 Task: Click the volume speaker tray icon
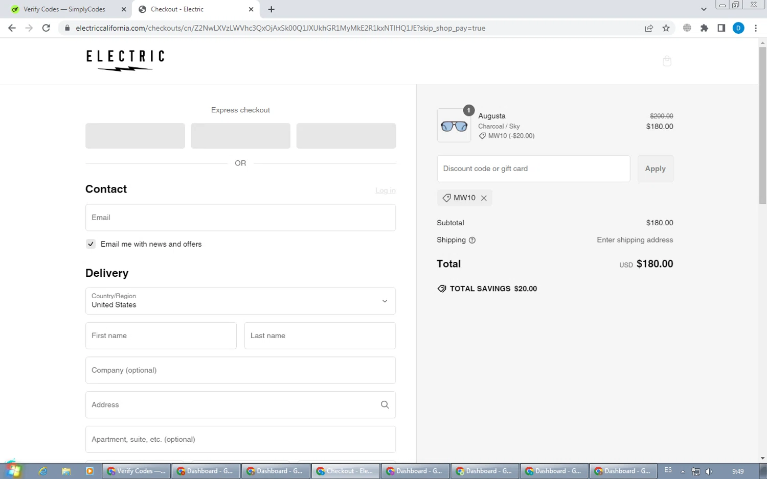(709, 471)
